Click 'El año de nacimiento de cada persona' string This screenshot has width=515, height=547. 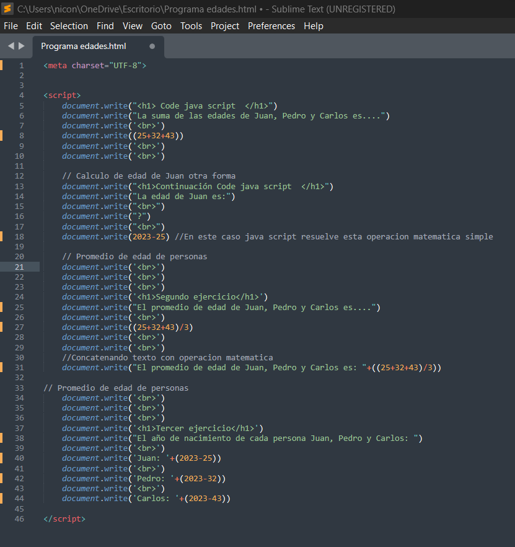coord(275,438)
